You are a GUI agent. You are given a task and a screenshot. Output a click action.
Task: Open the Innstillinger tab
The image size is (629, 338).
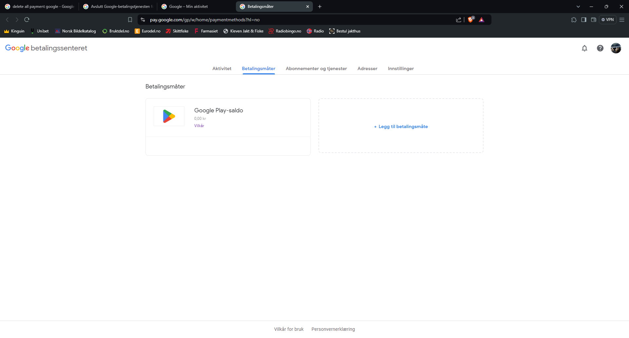(x=401, y=68)
